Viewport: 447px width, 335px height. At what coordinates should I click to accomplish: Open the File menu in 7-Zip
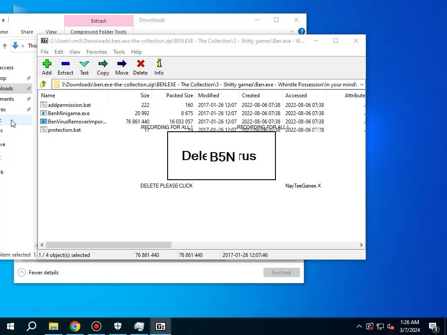[x=45, y=52]
